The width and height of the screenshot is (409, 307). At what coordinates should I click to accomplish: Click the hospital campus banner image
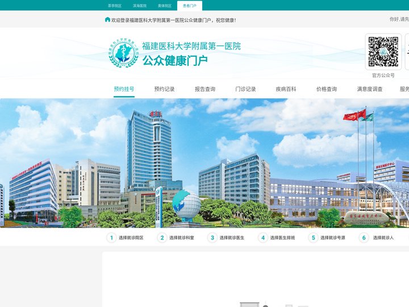[x=204, y=163]
